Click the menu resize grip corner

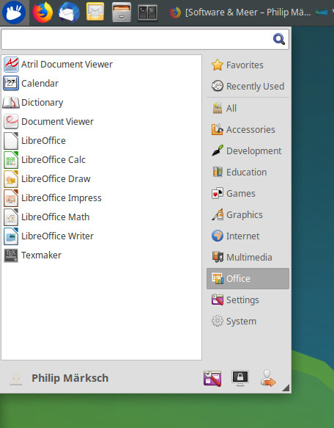tap(286, 388)
